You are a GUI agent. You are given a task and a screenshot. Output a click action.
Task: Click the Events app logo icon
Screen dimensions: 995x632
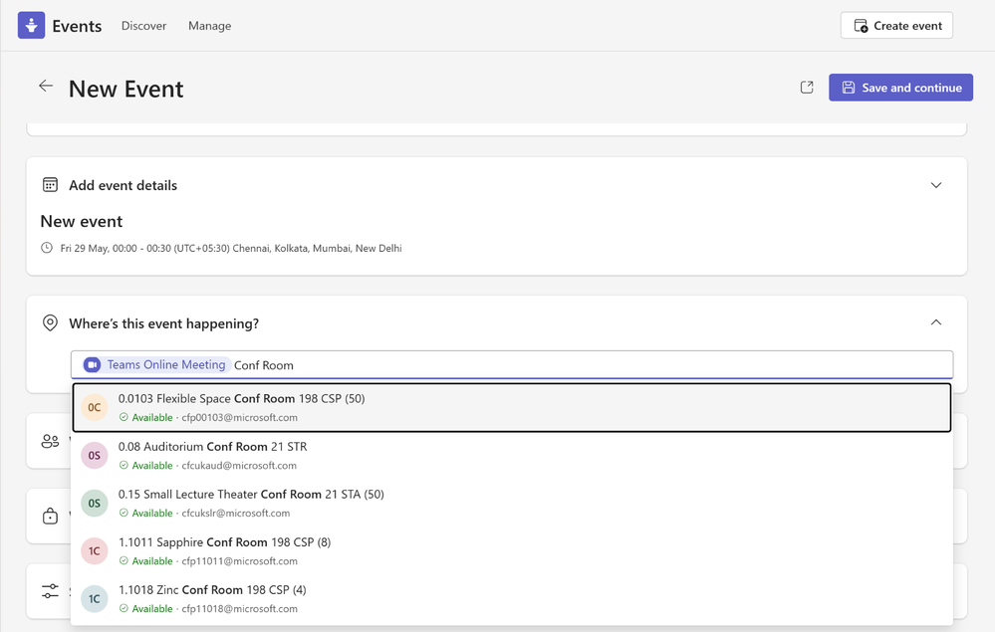pos(31,25)
